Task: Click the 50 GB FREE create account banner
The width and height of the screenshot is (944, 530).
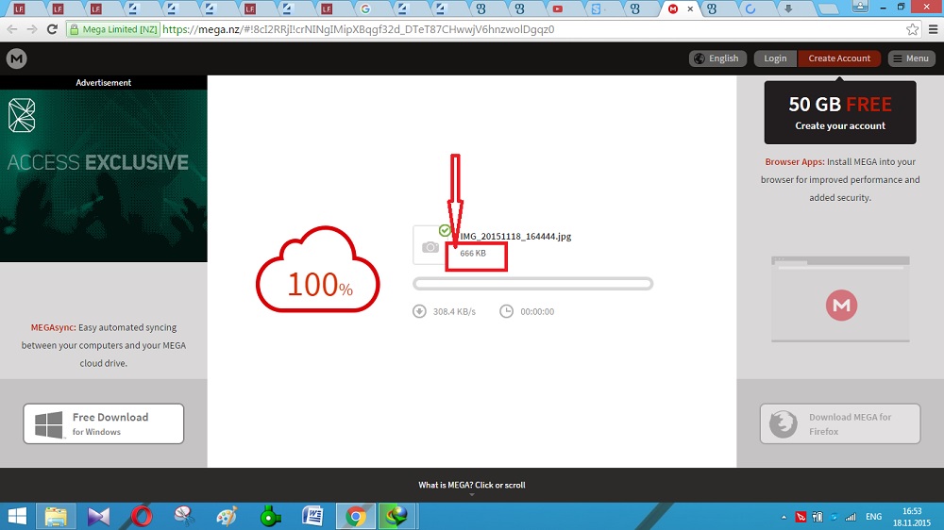Action: pos(840,112)
